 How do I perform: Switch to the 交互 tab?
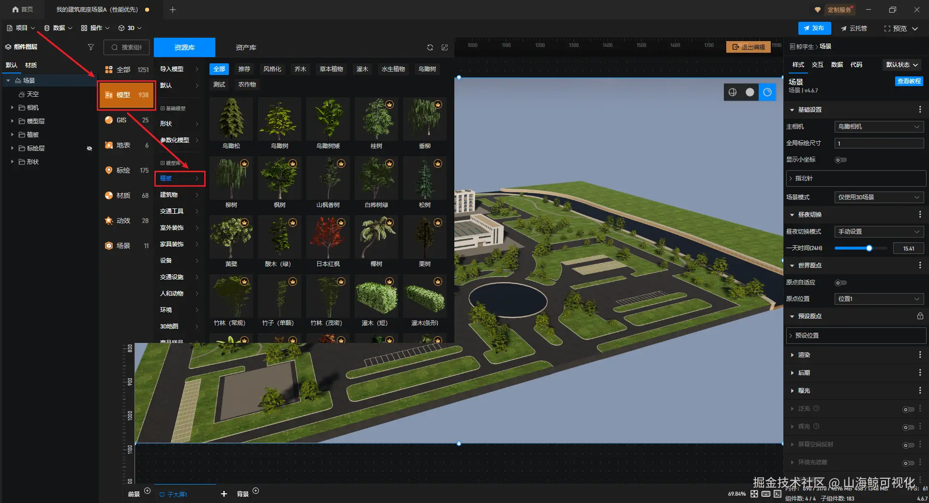click(x=818, y=65)
